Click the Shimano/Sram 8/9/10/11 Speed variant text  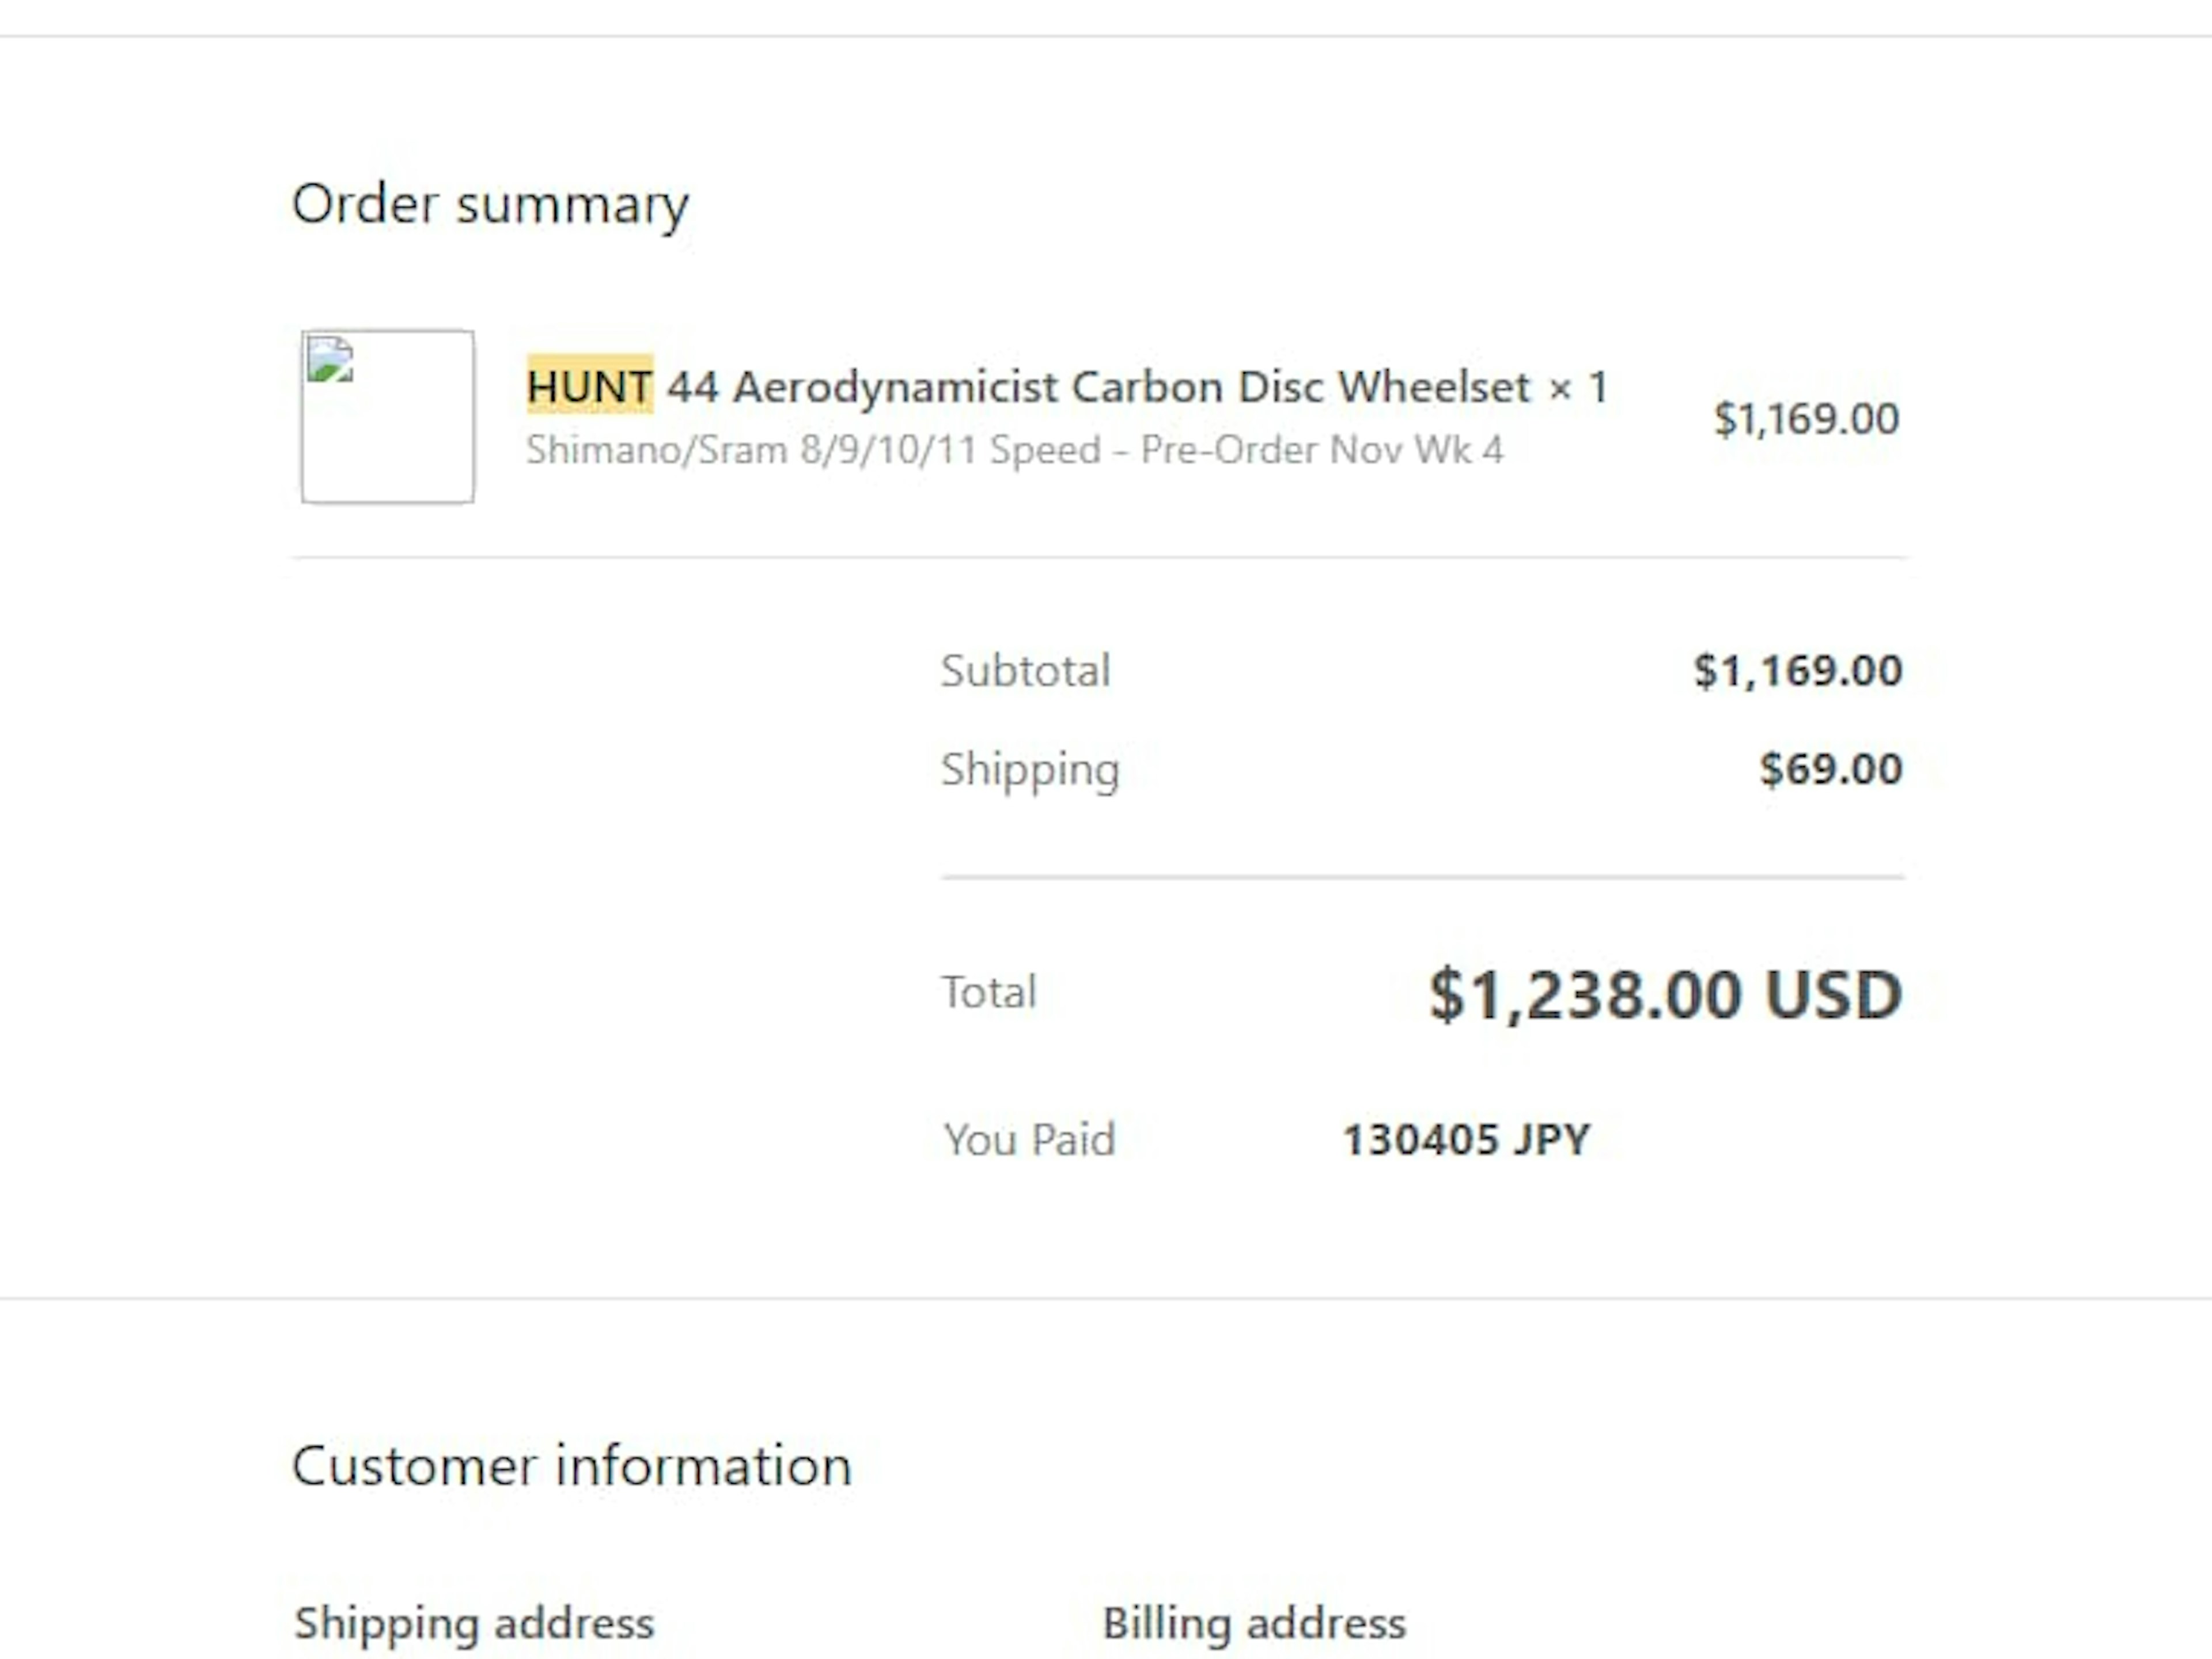[x=813, y=450]
